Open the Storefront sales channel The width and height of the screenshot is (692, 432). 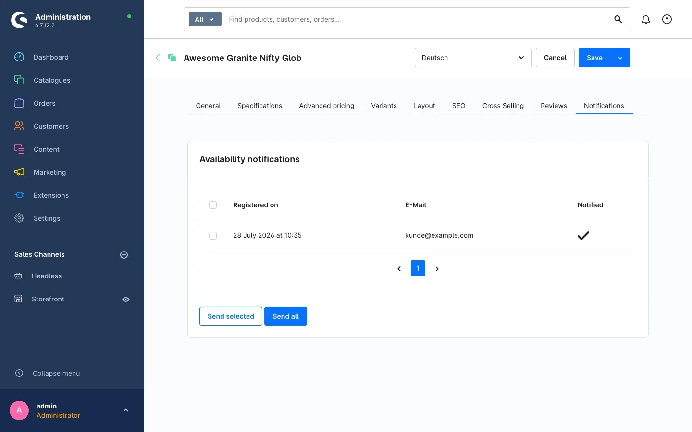coord(48,299)
